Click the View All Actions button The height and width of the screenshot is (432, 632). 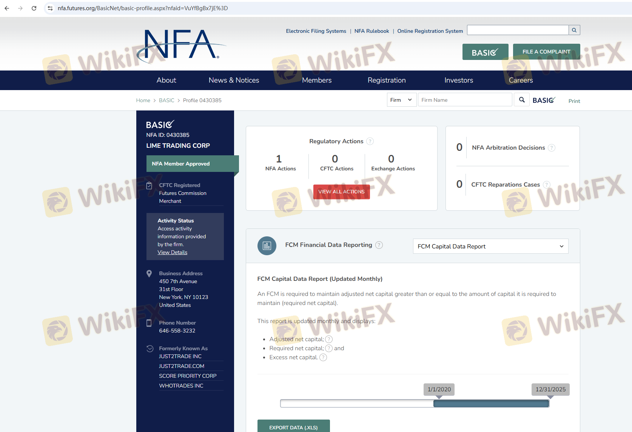point(341,191)
